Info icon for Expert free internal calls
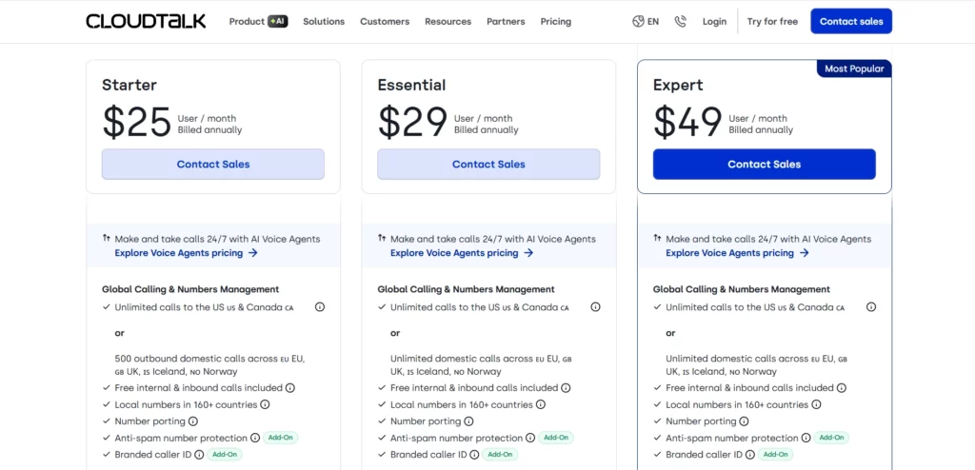This screenshot has width=975, height=470. (x=842, y=388)
